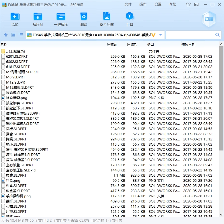This screenshot has height=224, width=224.
Task: Select the 插板.SLDPRT file icon
Action: tap(3, 129)
